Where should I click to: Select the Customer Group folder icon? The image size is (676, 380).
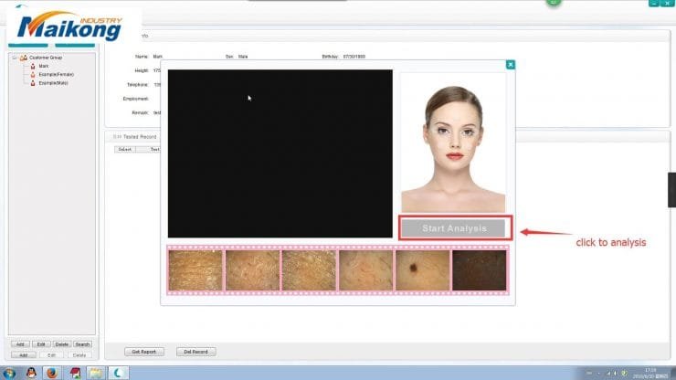pos(23,58)
